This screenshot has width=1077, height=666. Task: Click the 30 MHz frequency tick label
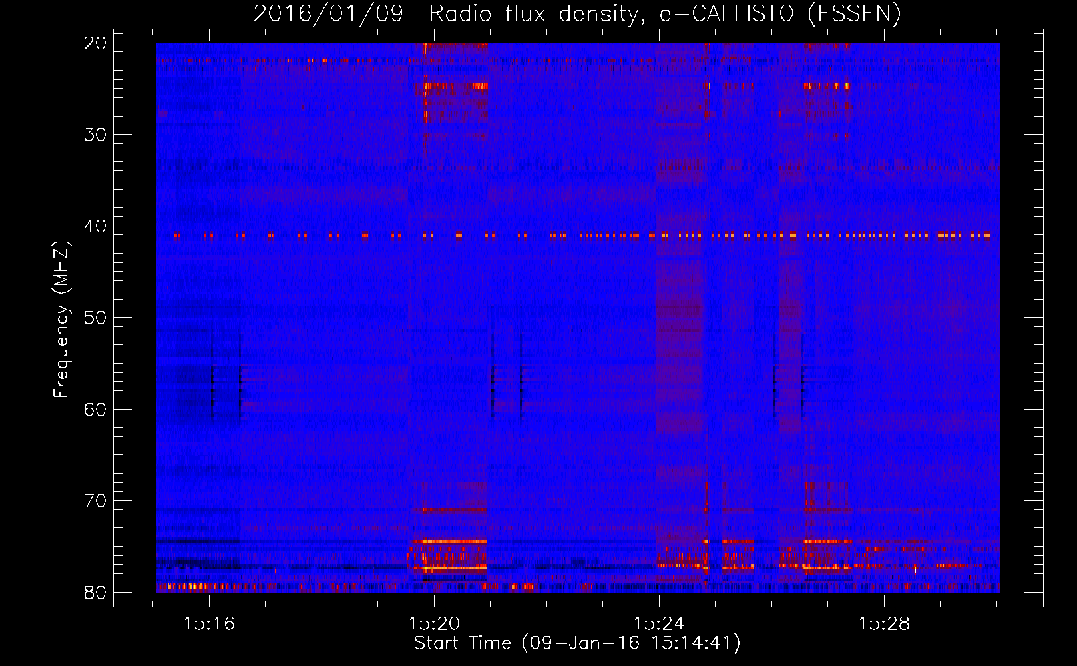tap(95, 135)
